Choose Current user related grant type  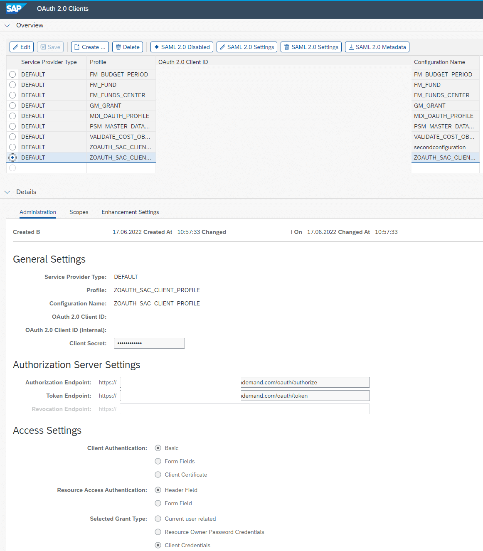[158, 519]
